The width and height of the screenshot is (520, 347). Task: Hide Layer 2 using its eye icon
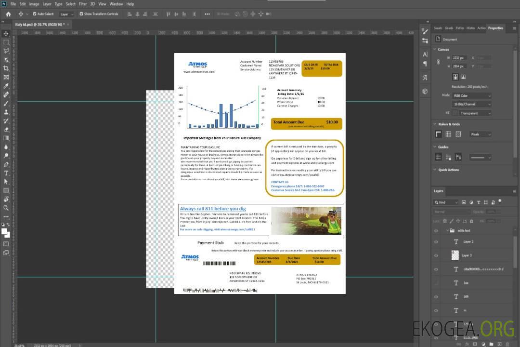point(436,242)
